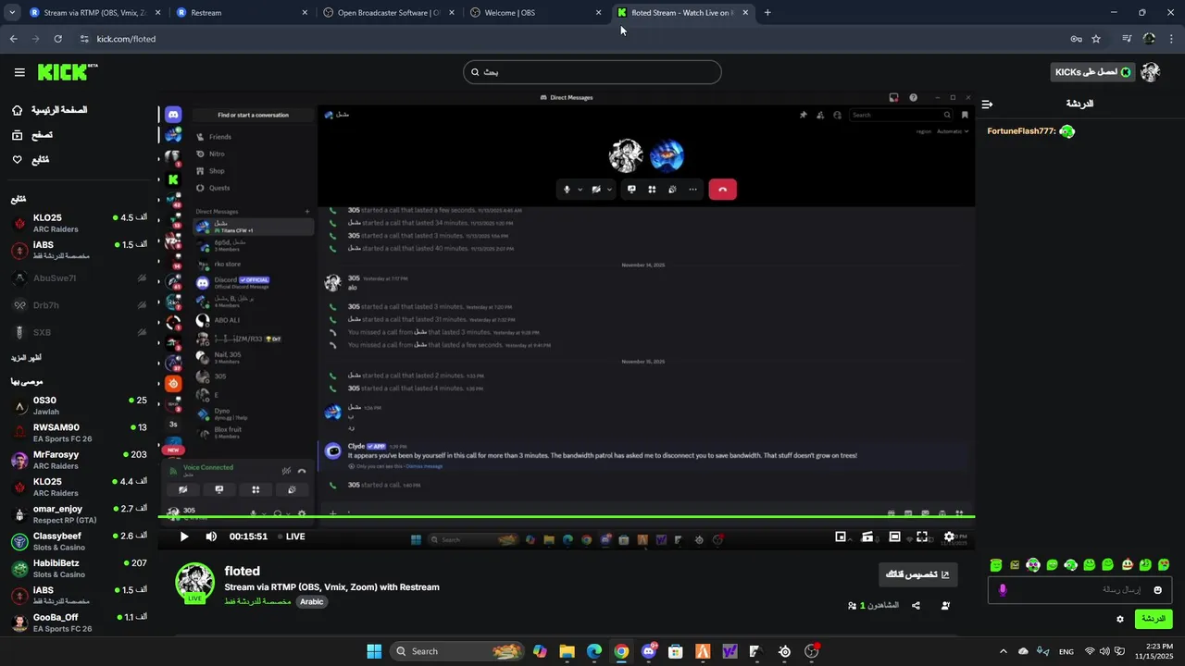This screenshot has height=666, width=1185.
Task: Open the video player settings gear
Action: click(x=949, y=536)
